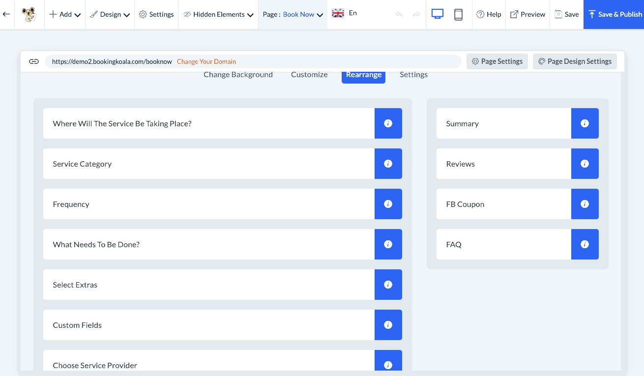
Task: Open info for Where Will The Service Be Taking Place
Action: (388, 123)
